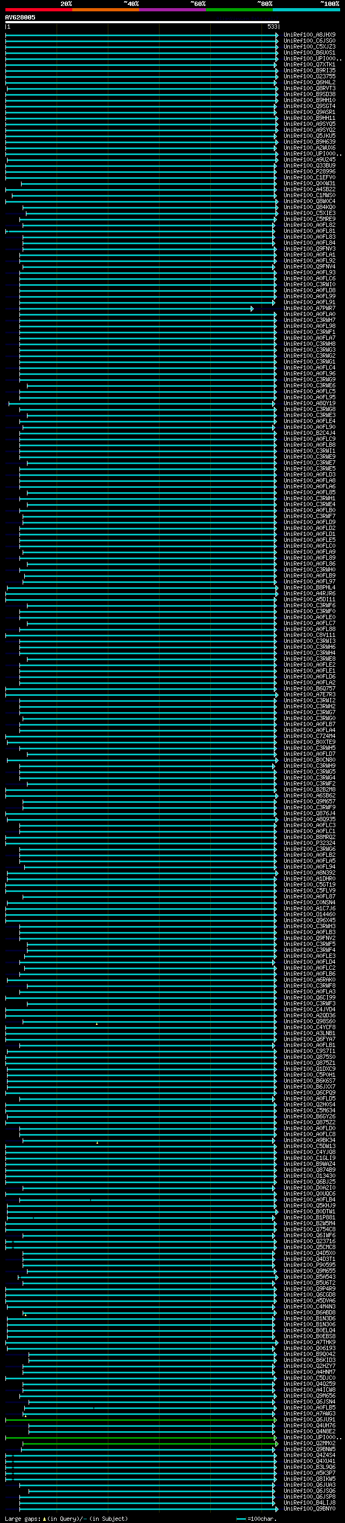The image size is (345, 1523).
Task: Select UniRef100_P32324 hit
Action: coord(309,843)
